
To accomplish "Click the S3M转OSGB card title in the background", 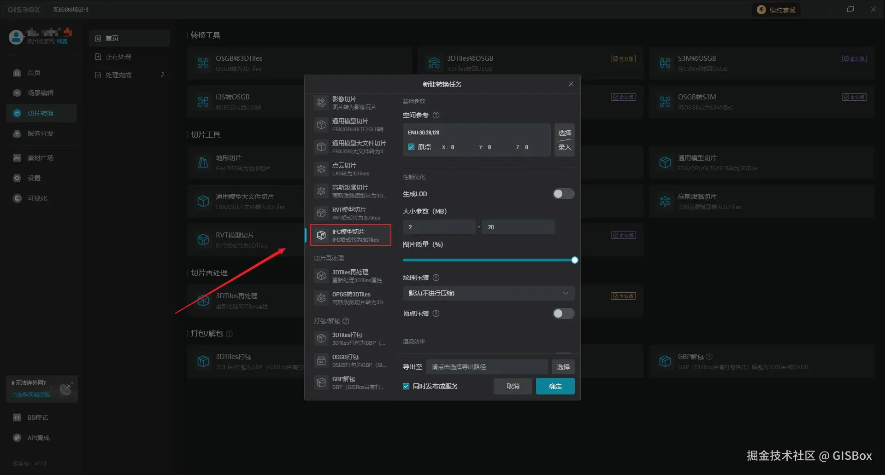I will 696,58.
